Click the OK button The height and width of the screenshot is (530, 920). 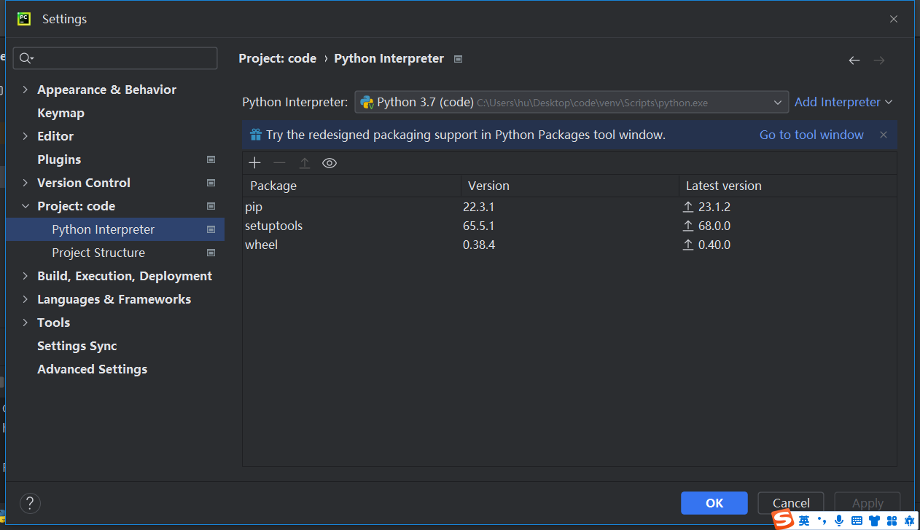(714, 503)
